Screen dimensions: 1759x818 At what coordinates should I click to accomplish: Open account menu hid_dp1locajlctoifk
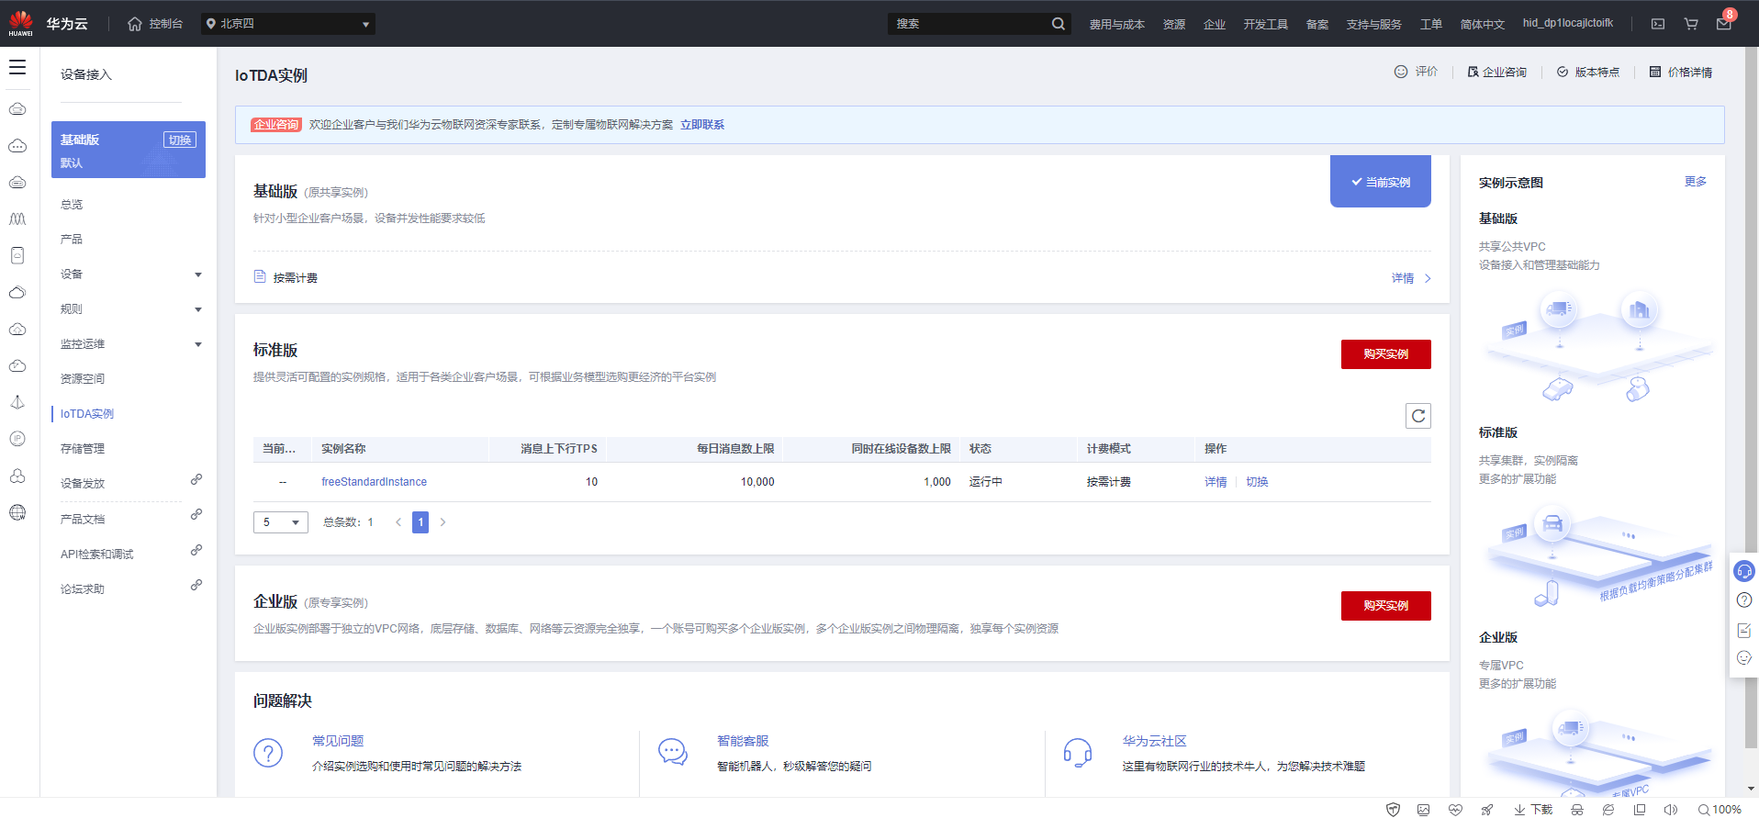(x=1568, y=23)
